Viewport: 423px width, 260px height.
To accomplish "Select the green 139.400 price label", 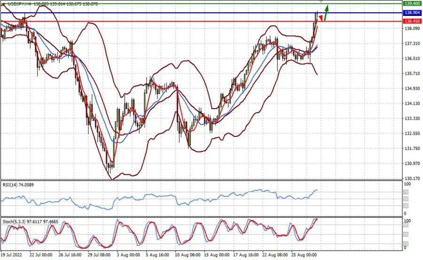I will (x=412, y=3).
